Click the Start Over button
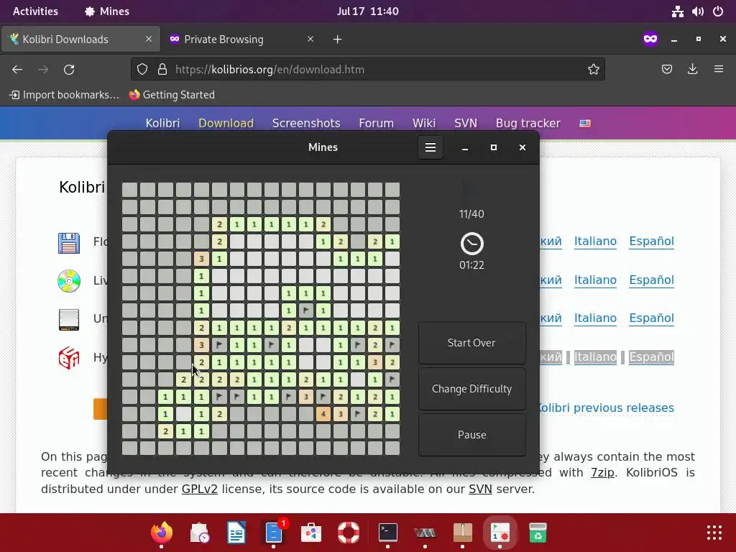The width and height of the screenshot is (736, 552). tap(471, 343)
